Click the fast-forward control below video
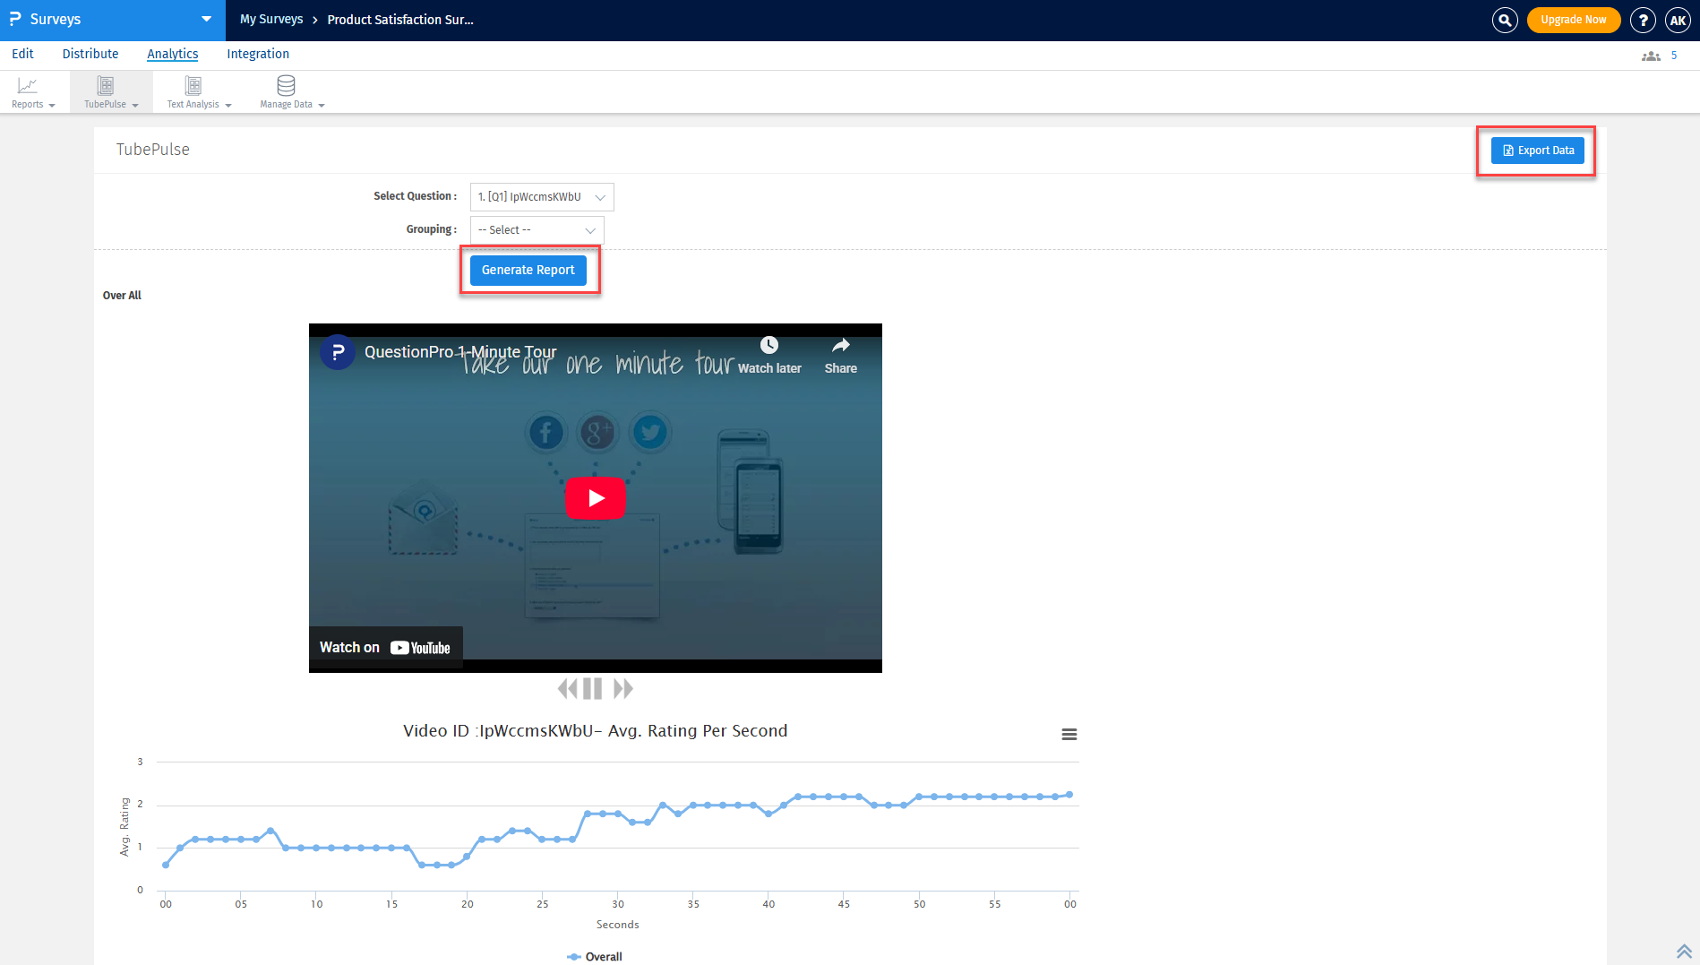This screenshot has height=965, width=1700. point(623,688)
